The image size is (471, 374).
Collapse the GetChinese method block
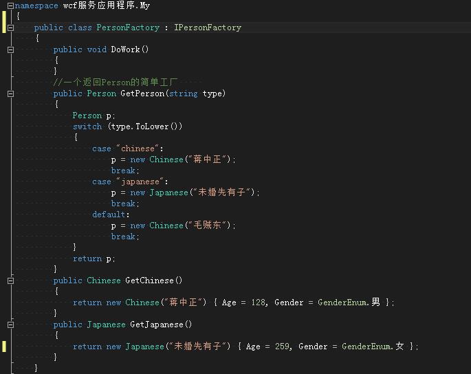[x=10, y=280]
